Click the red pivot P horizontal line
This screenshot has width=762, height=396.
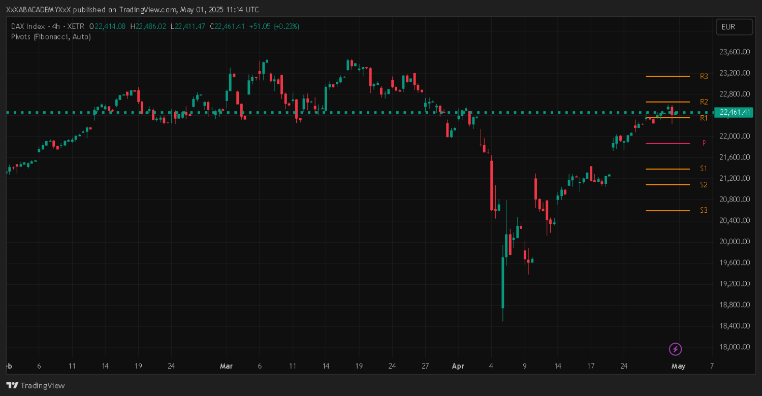tap(668, 144)
